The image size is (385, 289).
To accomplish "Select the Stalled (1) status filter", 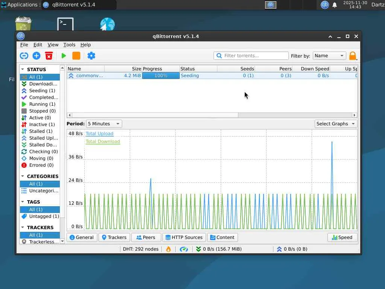I will [40, 131].
